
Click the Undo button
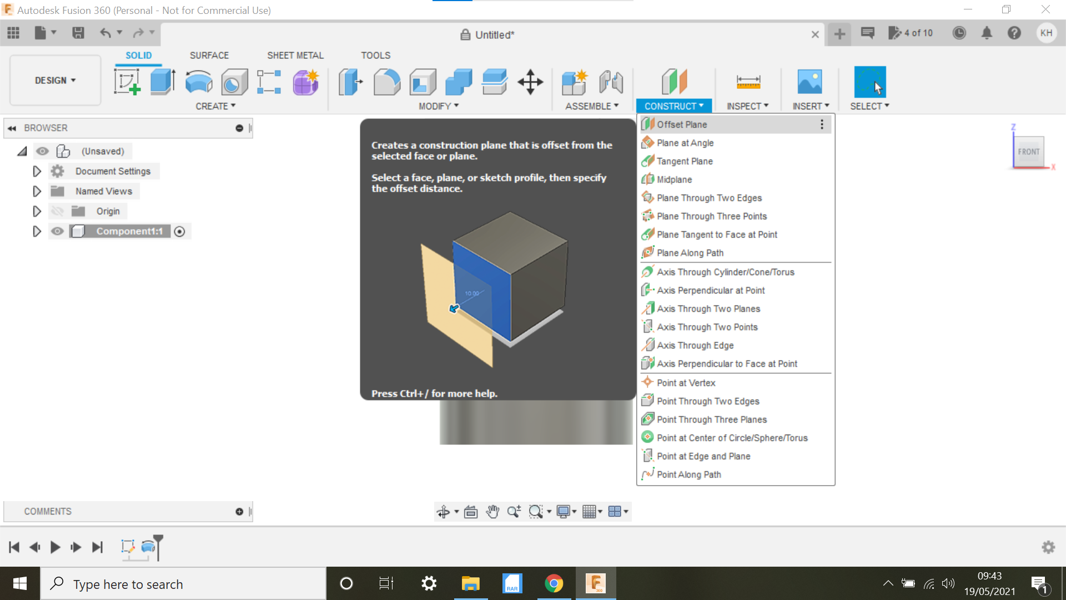tap(105, 33)
